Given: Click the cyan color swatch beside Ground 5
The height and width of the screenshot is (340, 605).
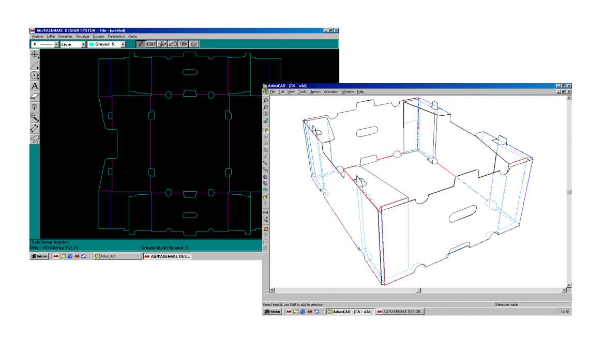Looking at the screenshot, I should pos(92,44).
